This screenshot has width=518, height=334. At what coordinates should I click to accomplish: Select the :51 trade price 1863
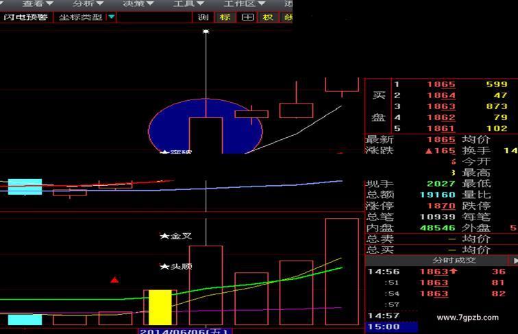click(x=434, y=283)
